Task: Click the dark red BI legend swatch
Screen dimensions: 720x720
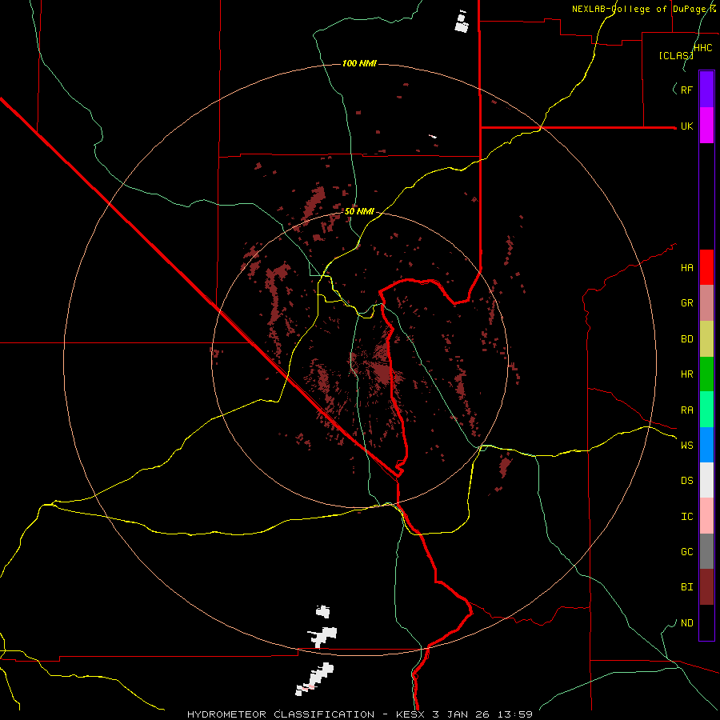Action: pyautogui.click(x=706, y=586)
